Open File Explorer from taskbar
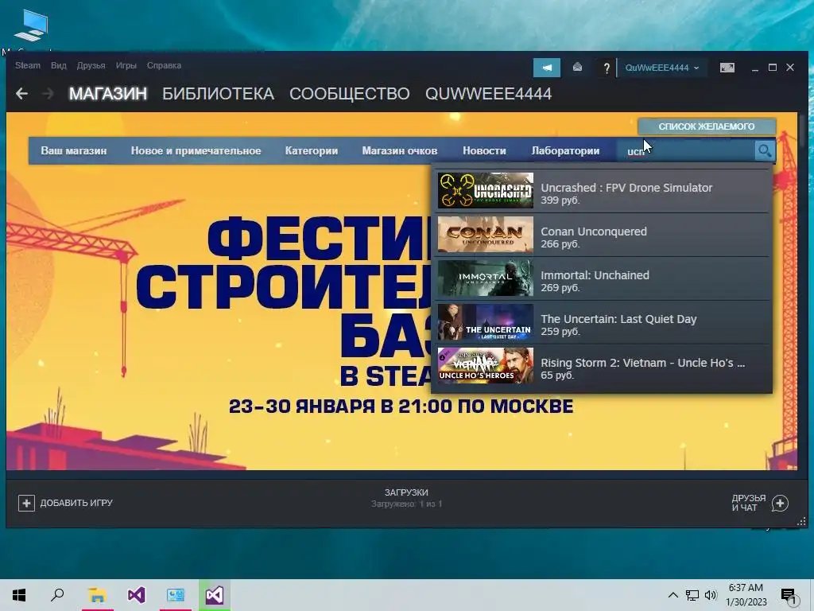The image size is (814, 611). tap(97, 595)
